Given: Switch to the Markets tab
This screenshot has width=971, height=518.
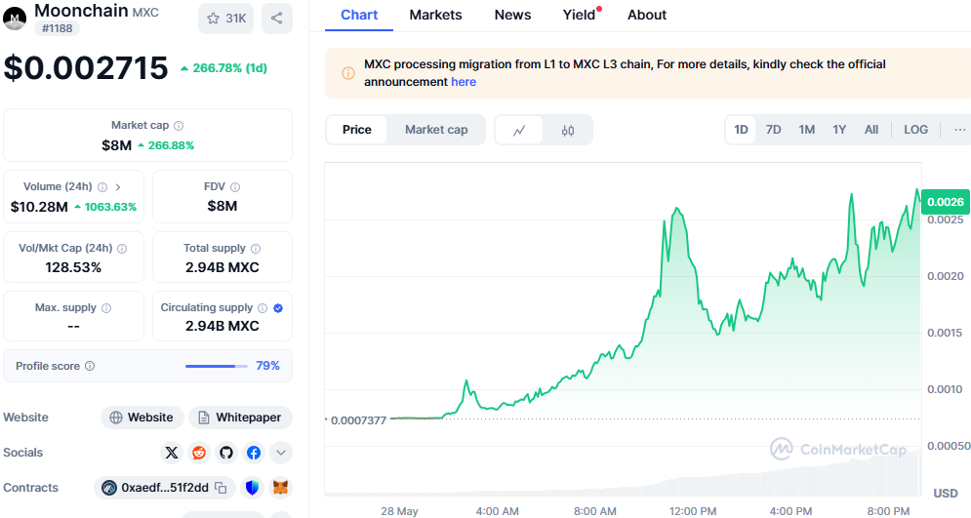Looking at the screenshot, I should (435, 15).
